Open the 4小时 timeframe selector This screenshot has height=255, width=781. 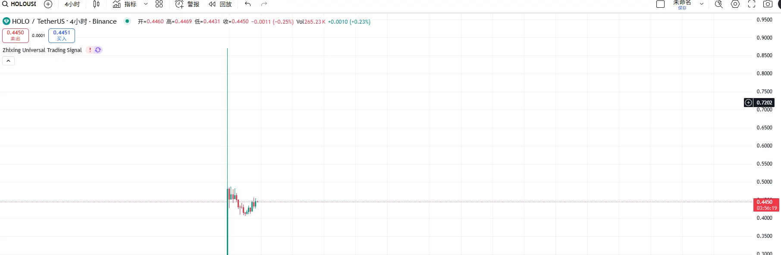click(72, 4)
